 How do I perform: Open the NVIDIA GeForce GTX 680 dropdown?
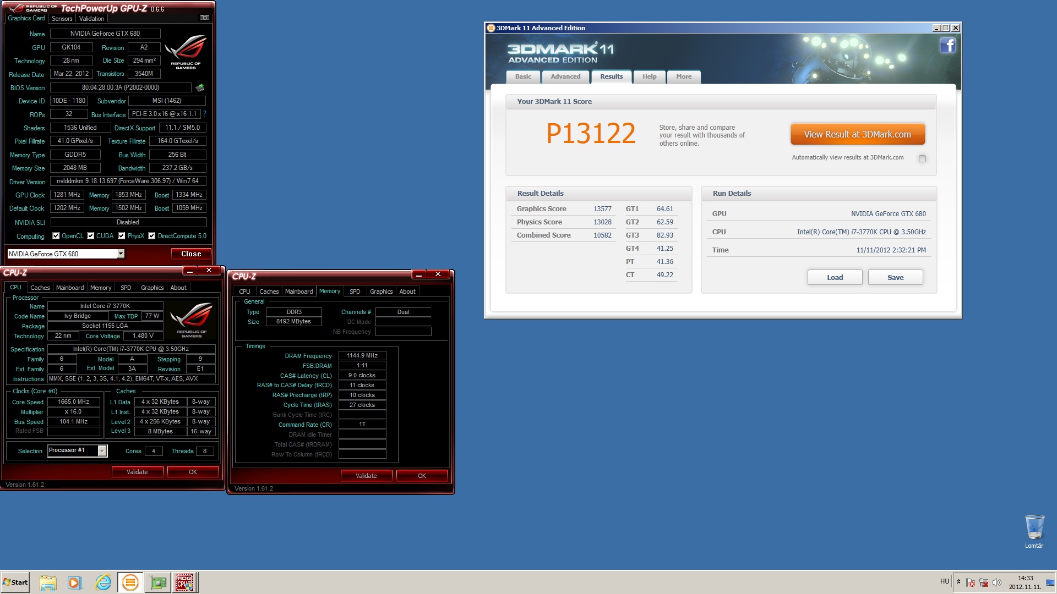(x=121, y=254)
